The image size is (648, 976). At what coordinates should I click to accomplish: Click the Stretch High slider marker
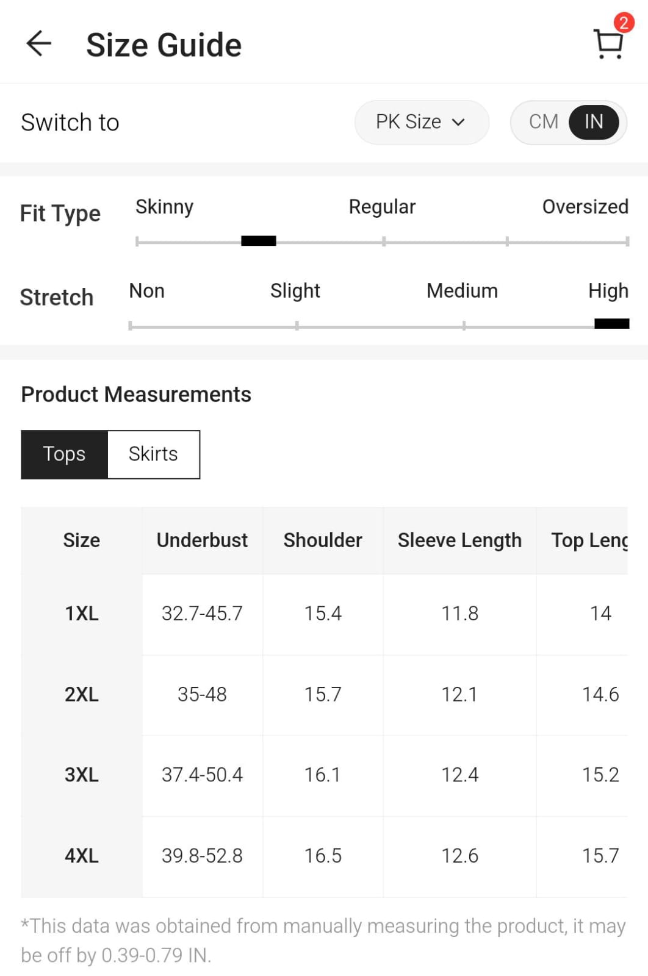pos(611,324)
